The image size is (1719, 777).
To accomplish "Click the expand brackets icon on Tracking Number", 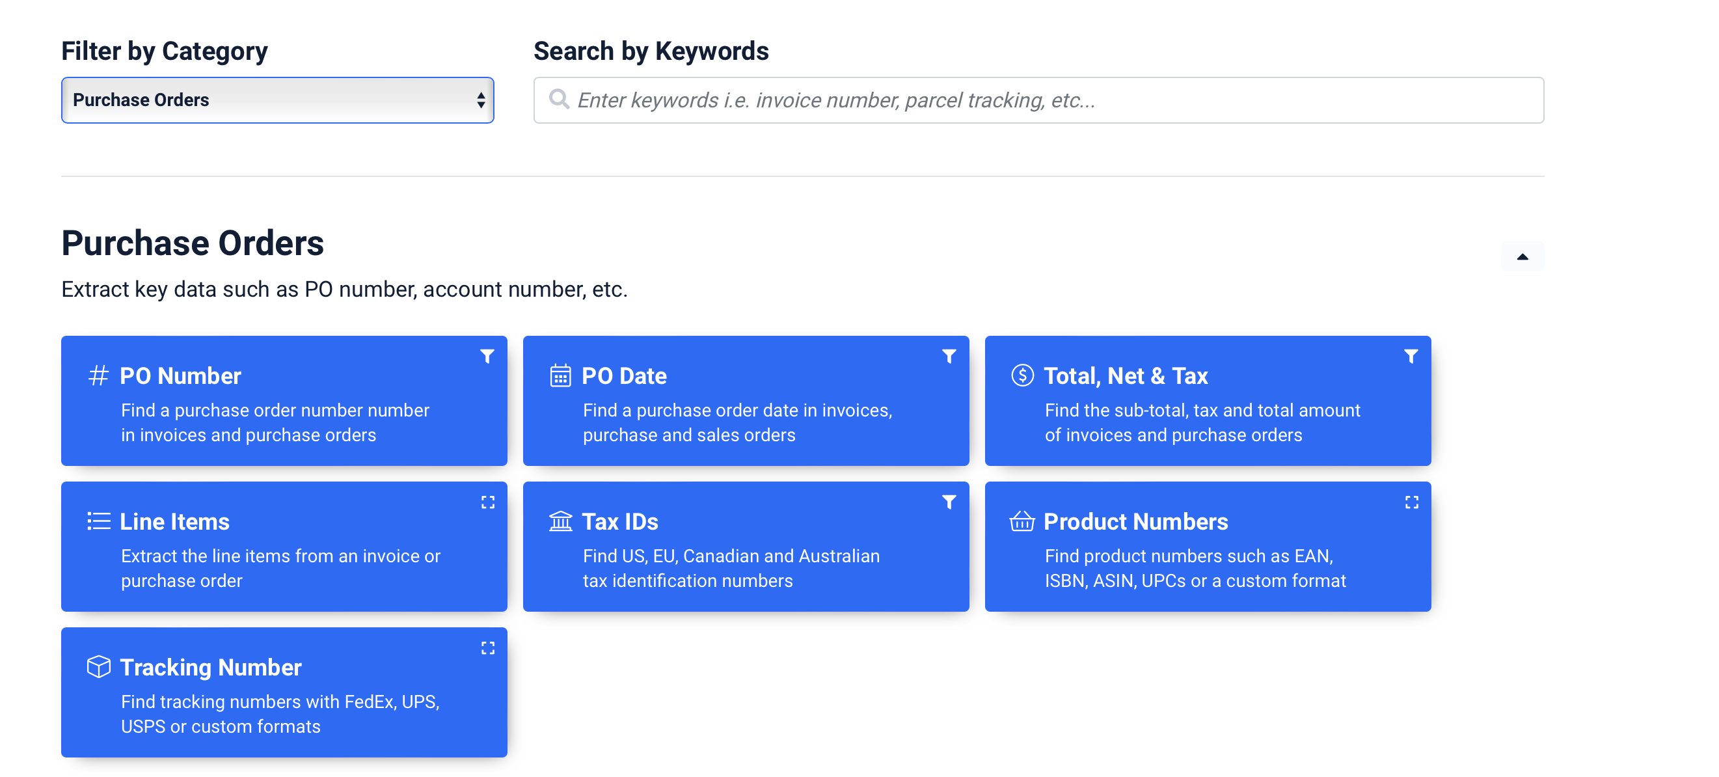I will 488,647.
